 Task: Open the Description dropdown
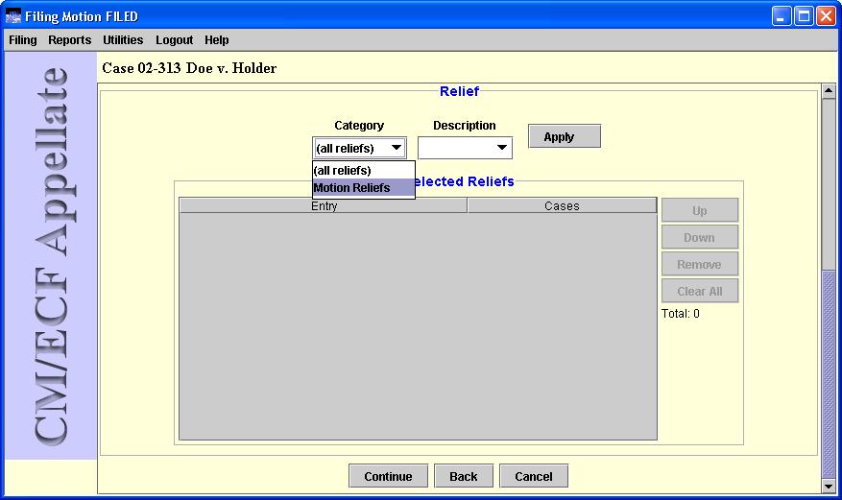465,148
